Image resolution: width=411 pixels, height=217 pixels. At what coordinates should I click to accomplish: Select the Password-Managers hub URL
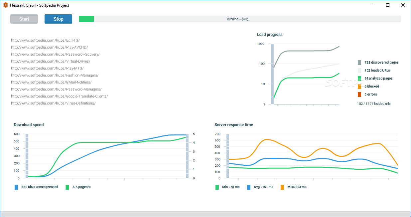[56, 89]
